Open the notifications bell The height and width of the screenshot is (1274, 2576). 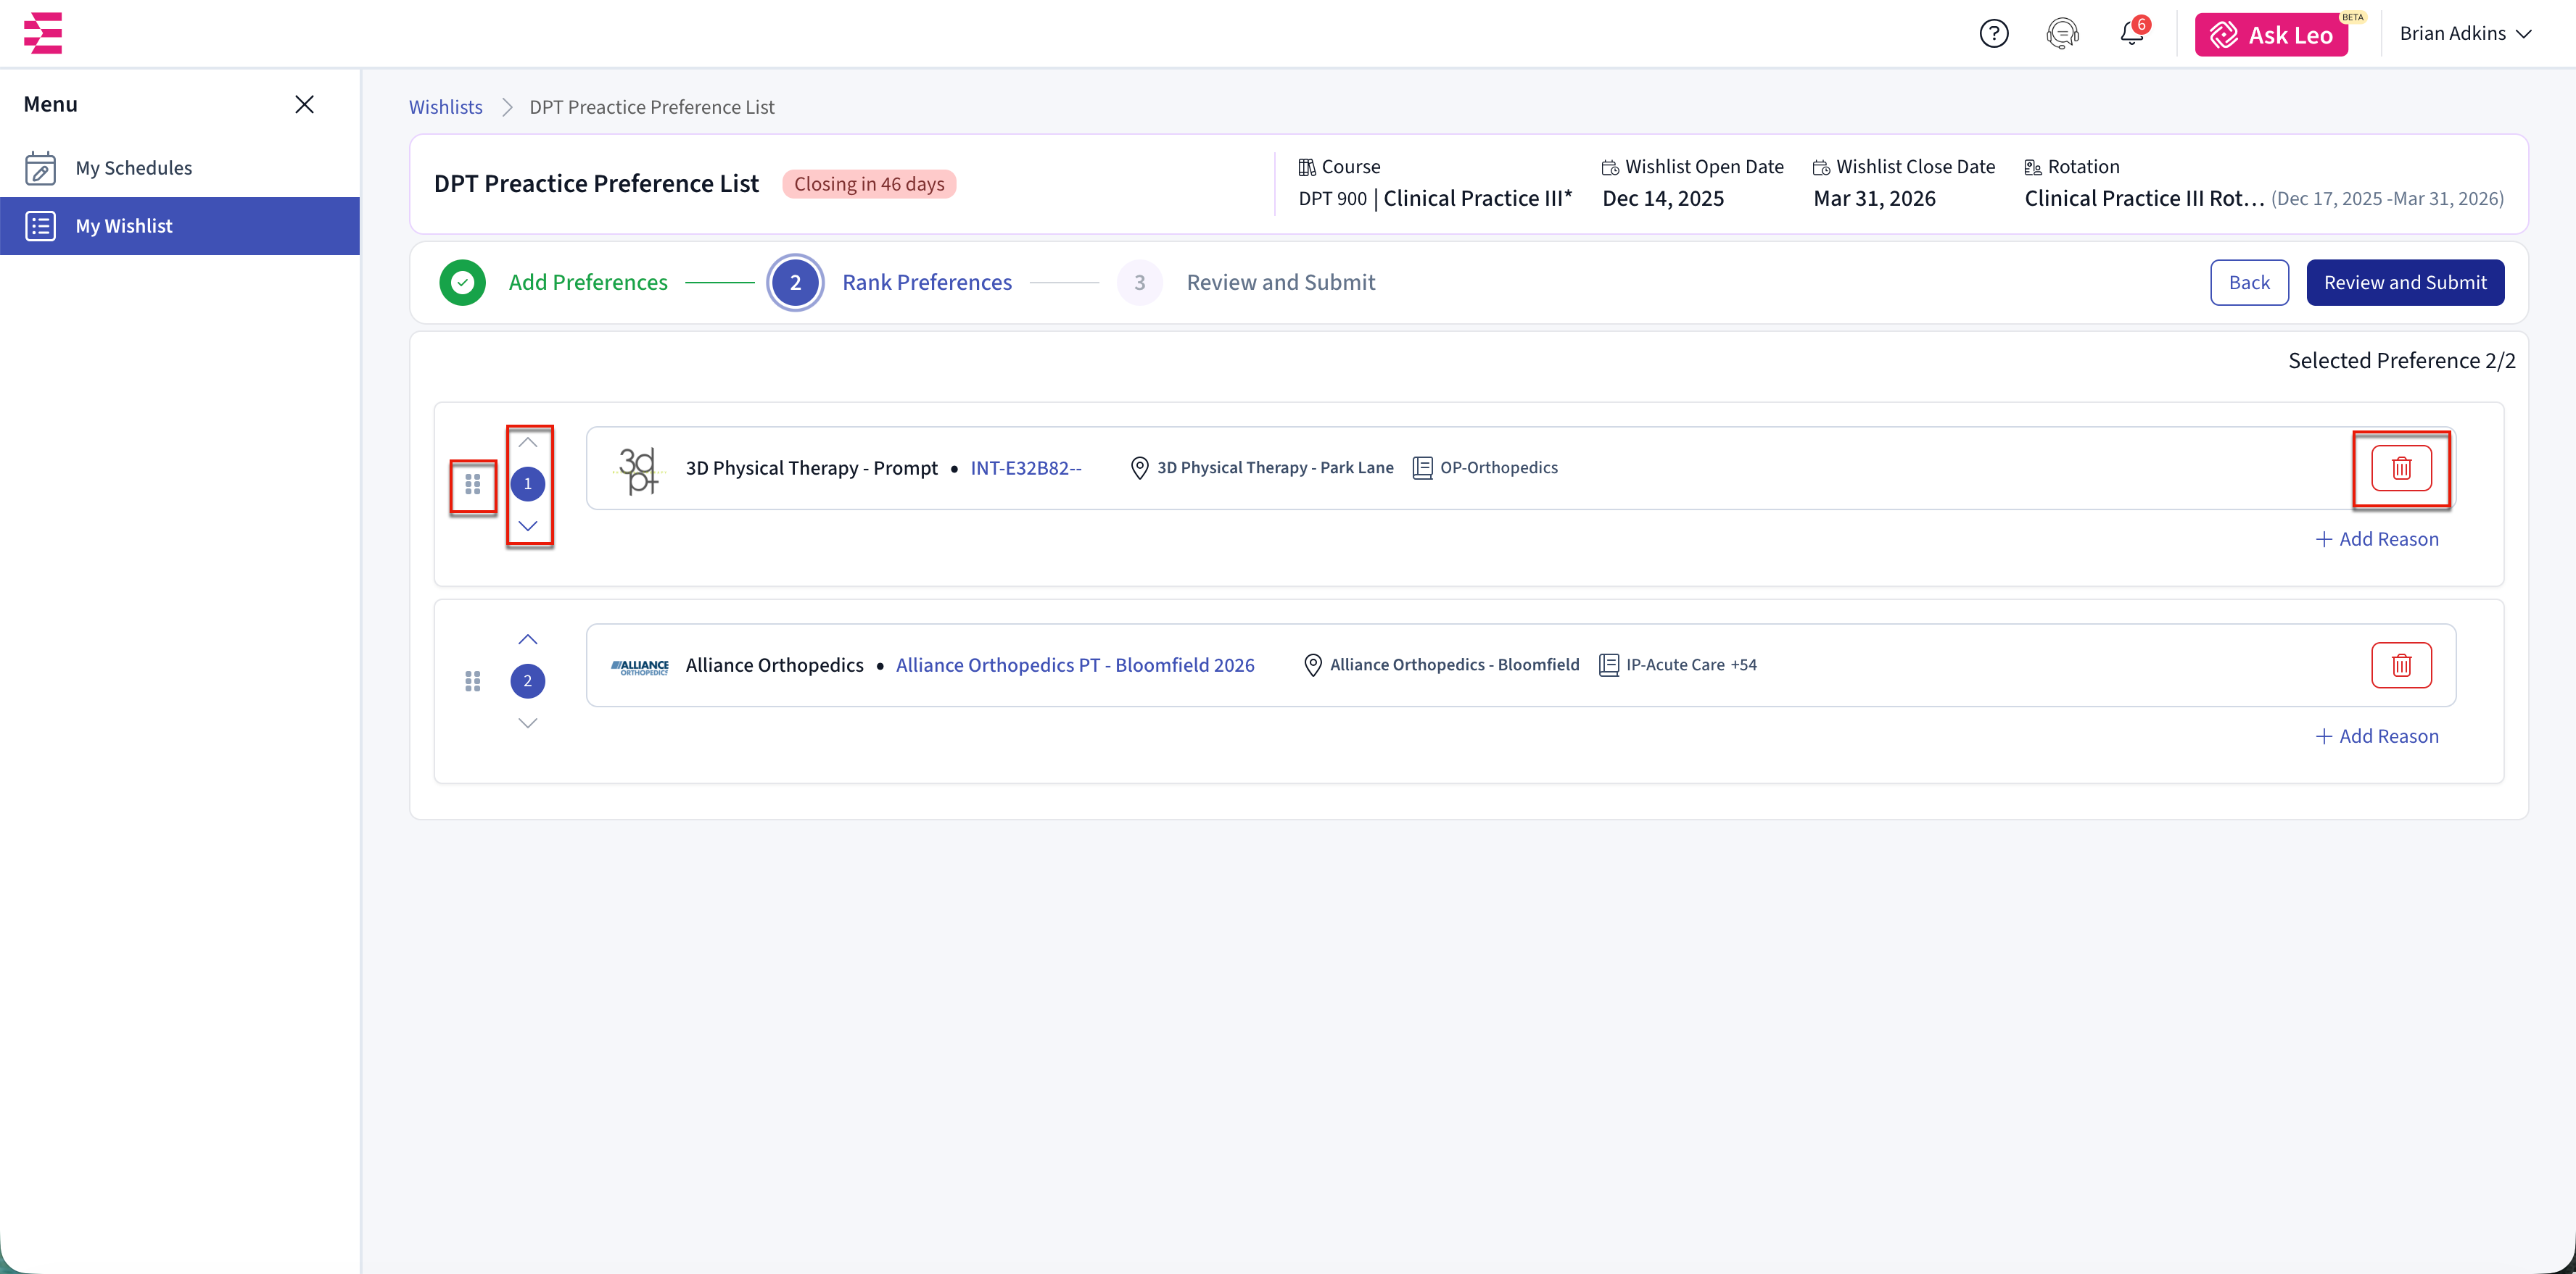2131,34
